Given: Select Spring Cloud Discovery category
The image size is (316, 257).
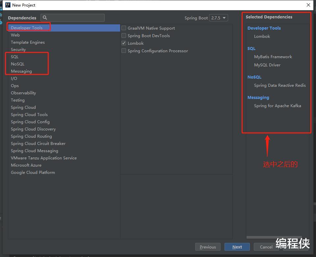Looking at the screenshot, I should click(64, 129).
